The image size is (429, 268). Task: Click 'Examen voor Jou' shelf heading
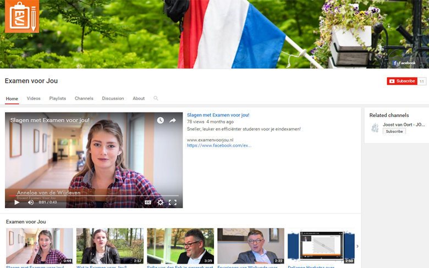point(26,222)
